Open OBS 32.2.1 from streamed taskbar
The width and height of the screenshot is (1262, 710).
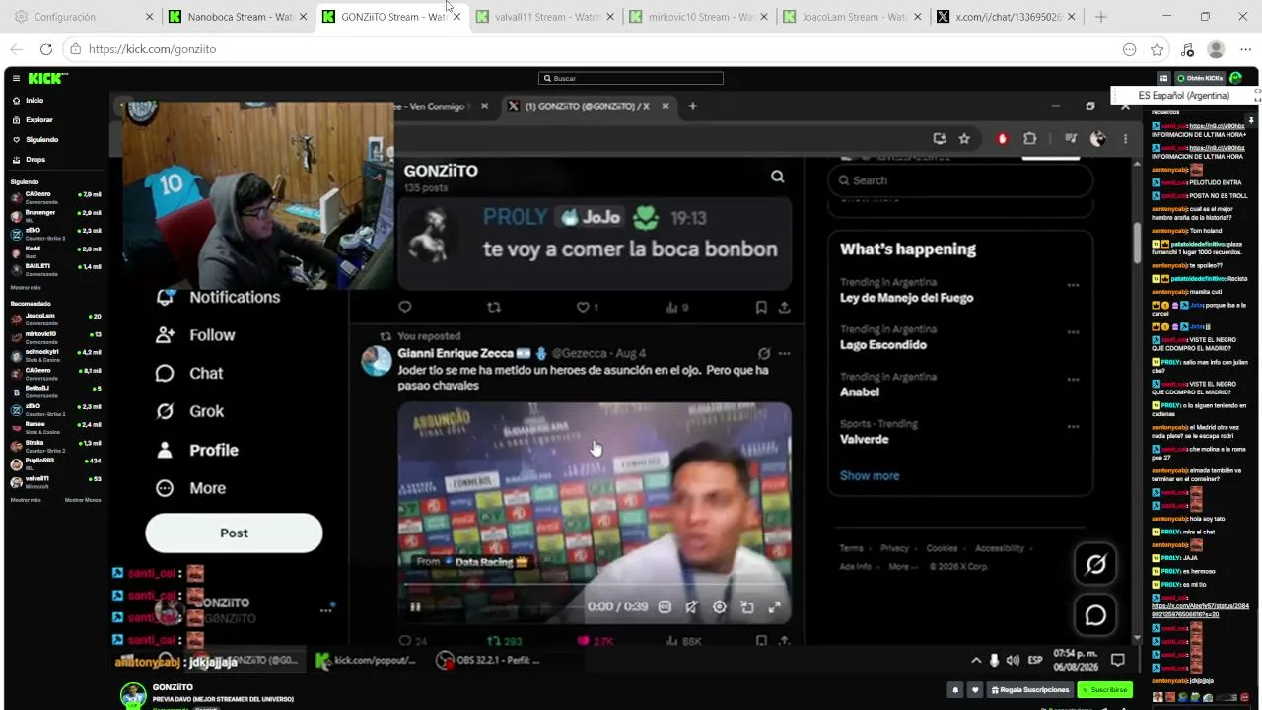point(489,660)
